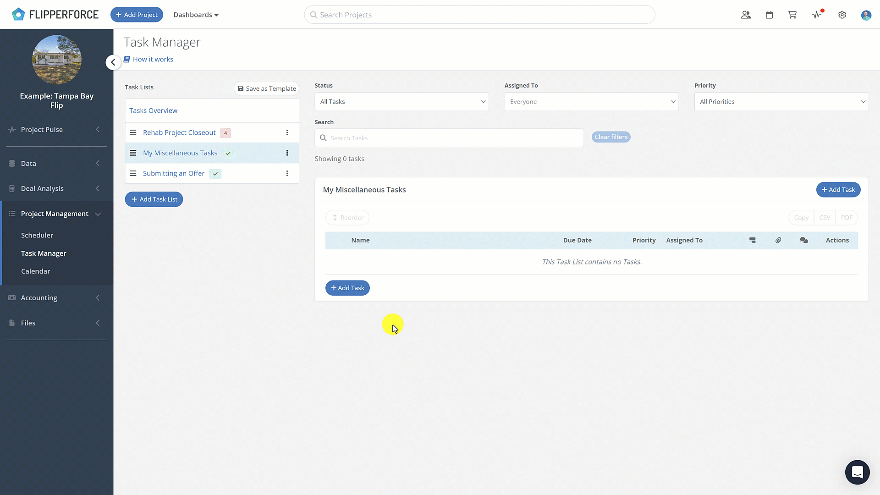Image resolution: width=880 pixels, height=495 pixels.
Task: Open the shopping cart icon
Action: [792, 15]
